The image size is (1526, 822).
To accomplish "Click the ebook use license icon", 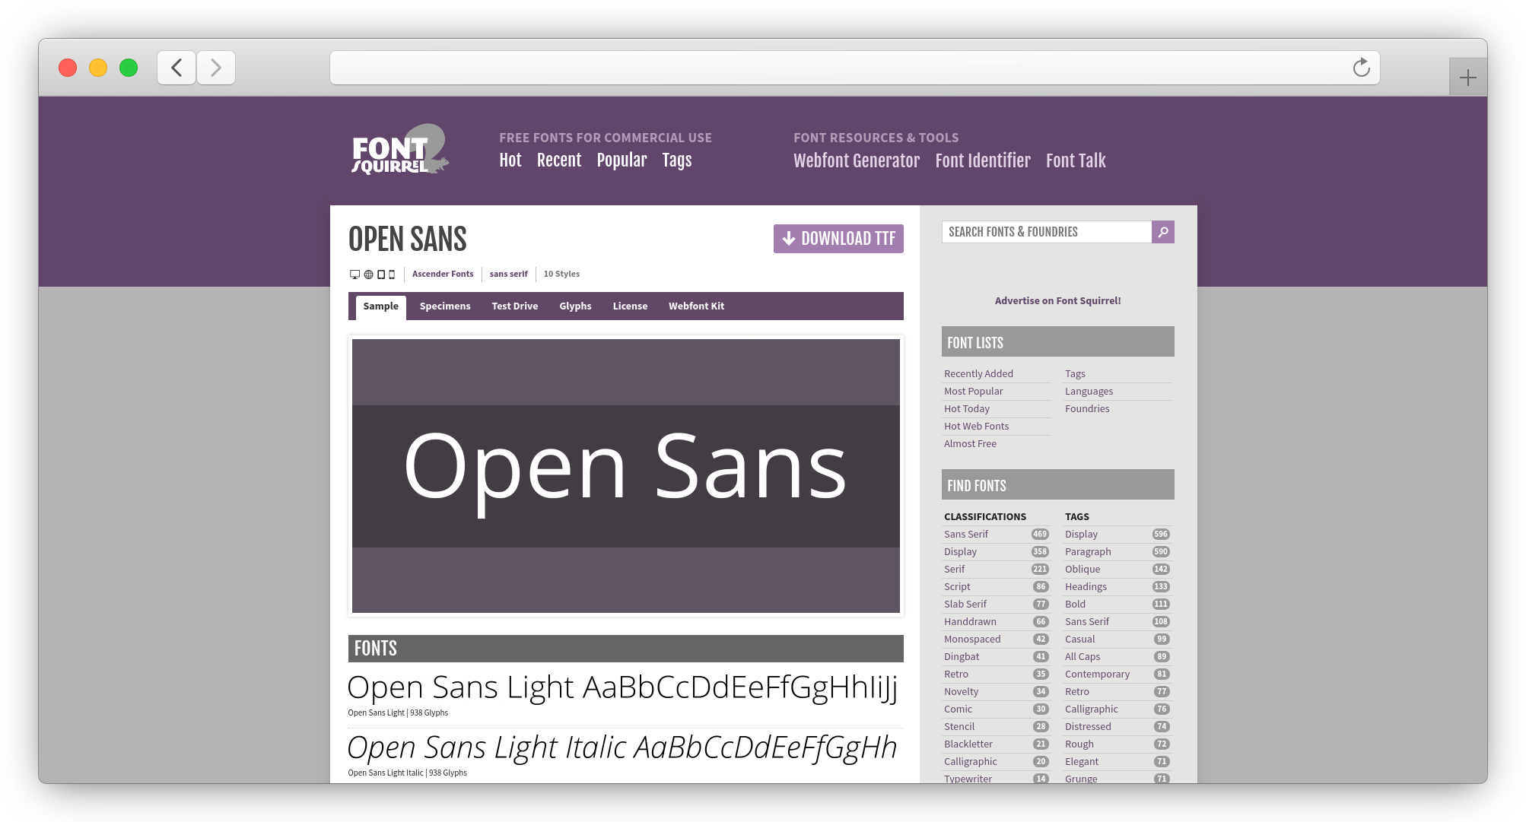I will [381, 275].
